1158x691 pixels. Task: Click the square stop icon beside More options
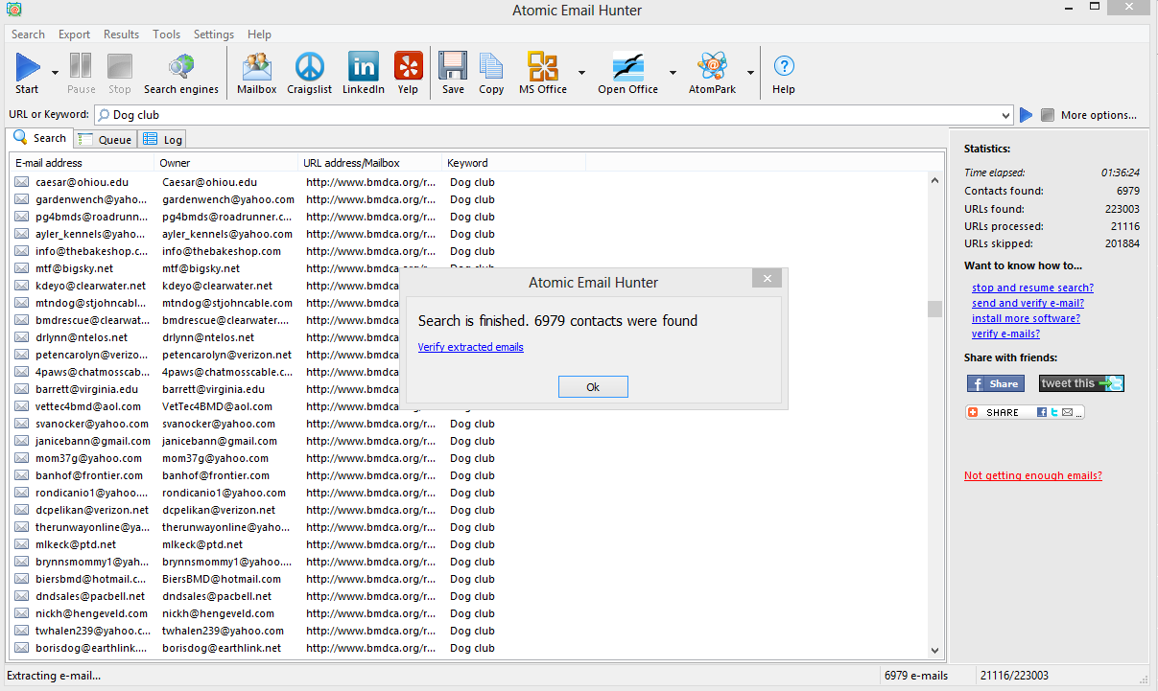click(1048, 115)
